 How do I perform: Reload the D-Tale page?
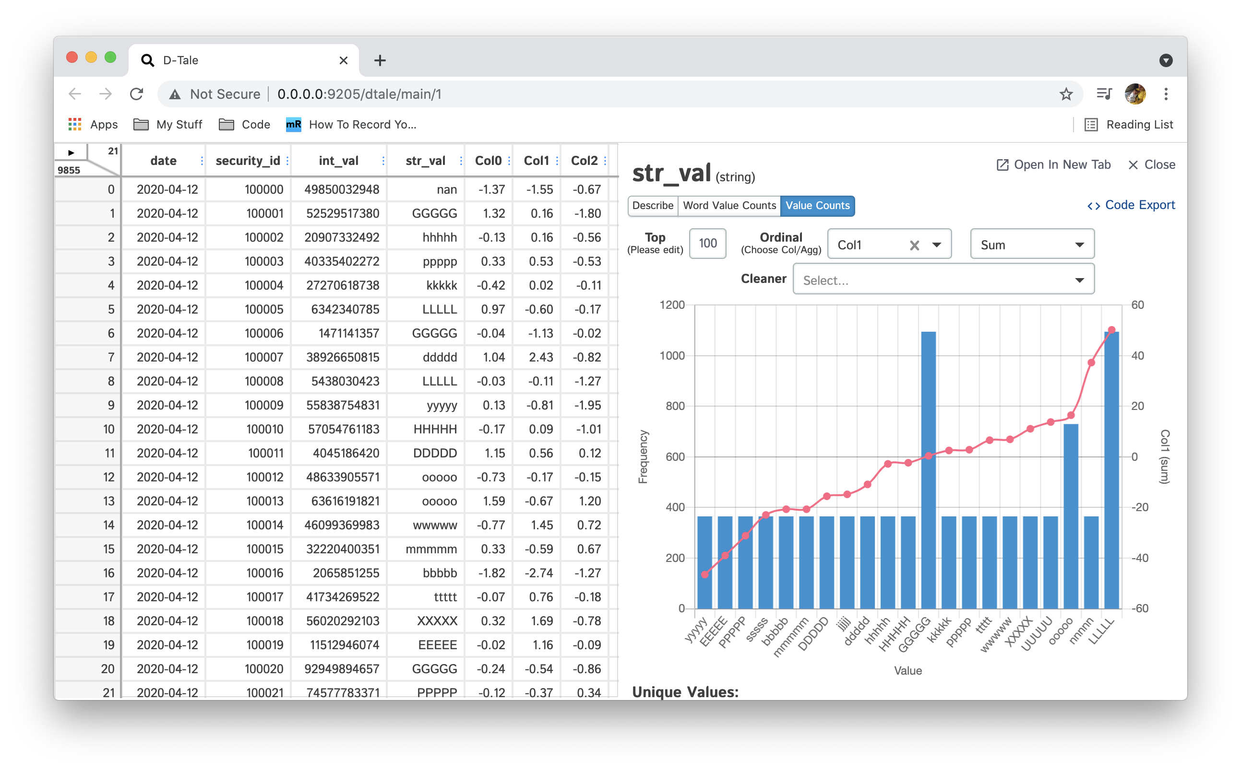coord(136,94)
